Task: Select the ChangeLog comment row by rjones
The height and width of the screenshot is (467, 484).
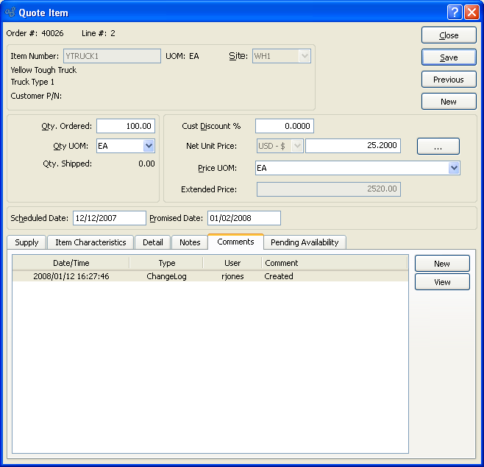Action: coord(210,276)
